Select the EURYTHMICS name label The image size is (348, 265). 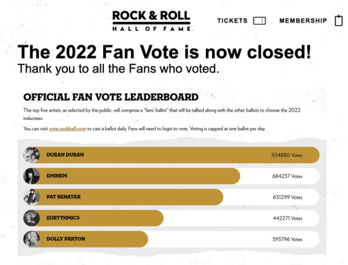pos(63,218)
